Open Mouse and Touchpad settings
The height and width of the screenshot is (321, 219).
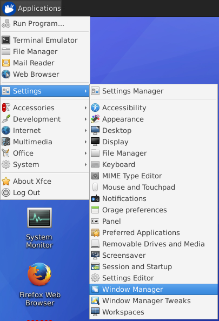(x=154, y=187)
